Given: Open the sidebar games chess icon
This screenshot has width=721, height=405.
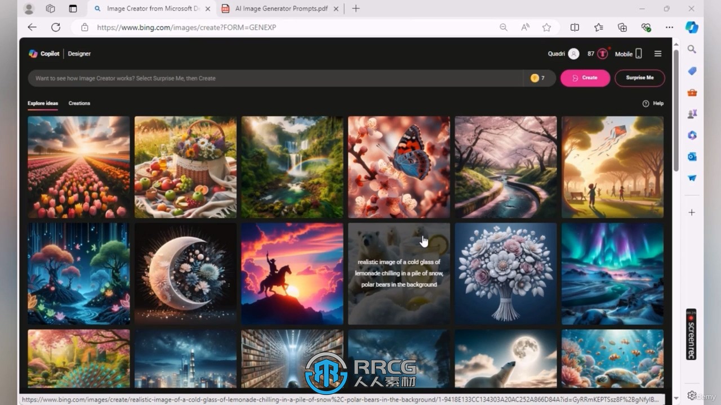Looking at the screenshot, I should coord(692,114).
